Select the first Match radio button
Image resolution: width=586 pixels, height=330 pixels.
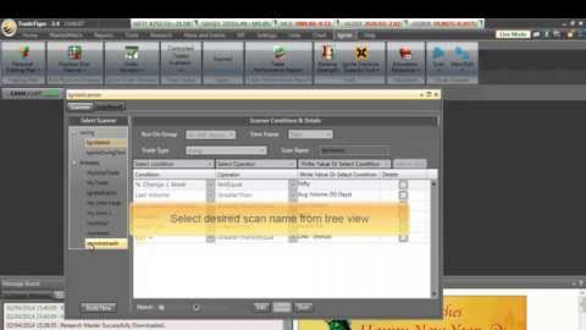pos(162,308)
